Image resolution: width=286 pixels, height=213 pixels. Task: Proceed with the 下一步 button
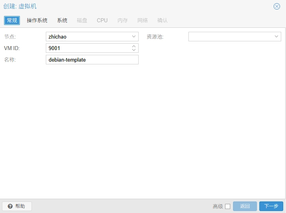tap(271, 206)
